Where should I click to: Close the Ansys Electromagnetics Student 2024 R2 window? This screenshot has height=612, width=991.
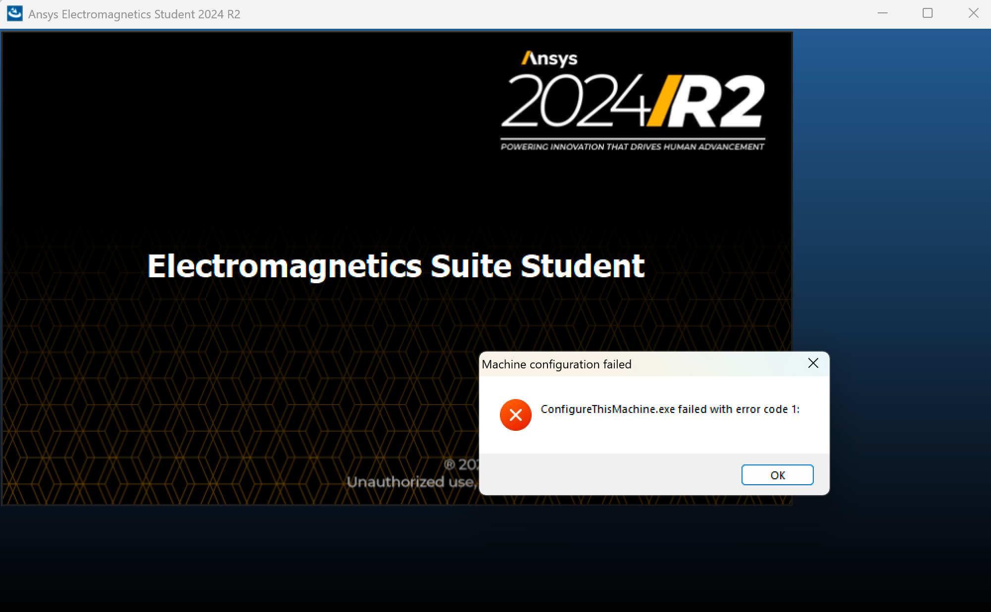[x=973, y=13]
